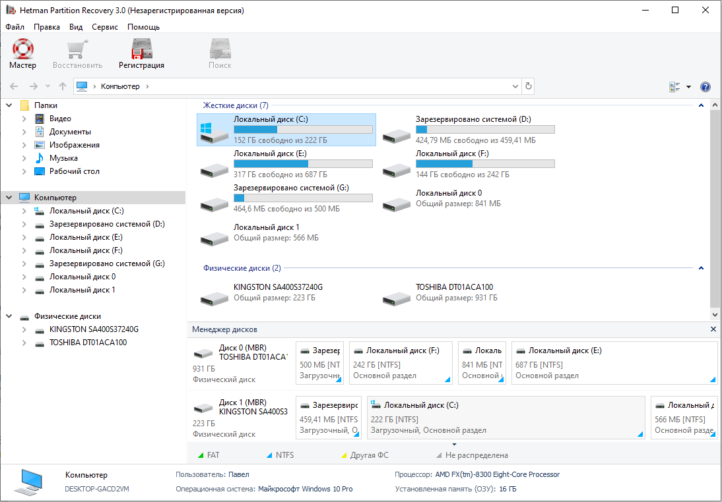
Task: Expand the Документы folder node
Action: 24,132
